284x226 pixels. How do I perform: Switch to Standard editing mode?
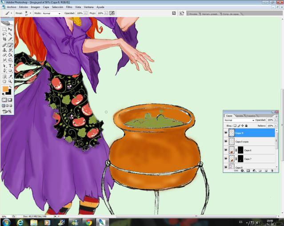pyautogui.click(x=4, y=100)
